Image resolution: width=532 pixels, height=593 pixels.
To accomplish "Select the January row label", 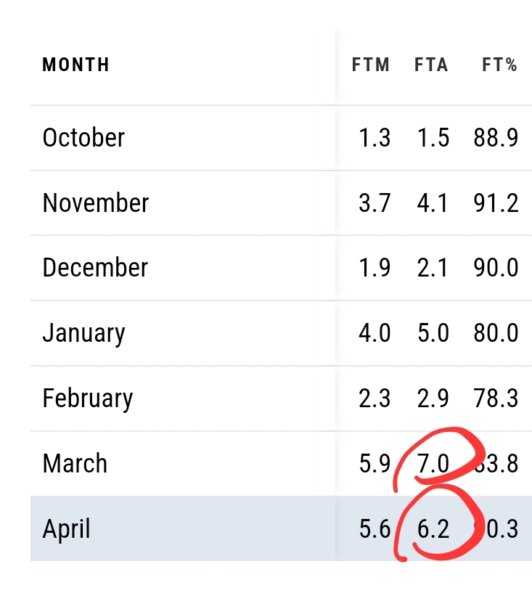I will tap(83, 334).
